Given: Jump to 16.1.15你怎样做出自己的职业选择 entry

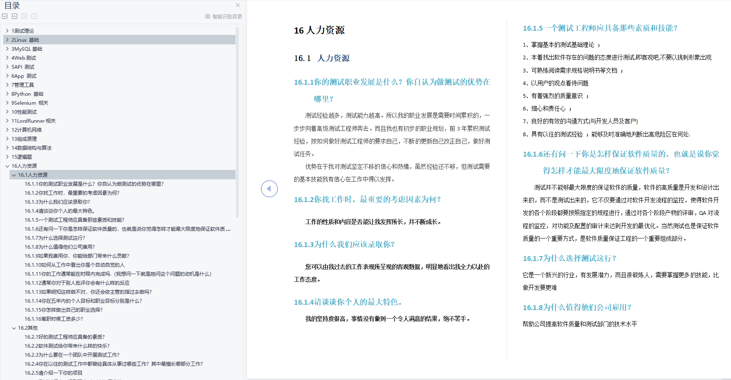Looking at the screenshot, I should [x=64, y=310].
